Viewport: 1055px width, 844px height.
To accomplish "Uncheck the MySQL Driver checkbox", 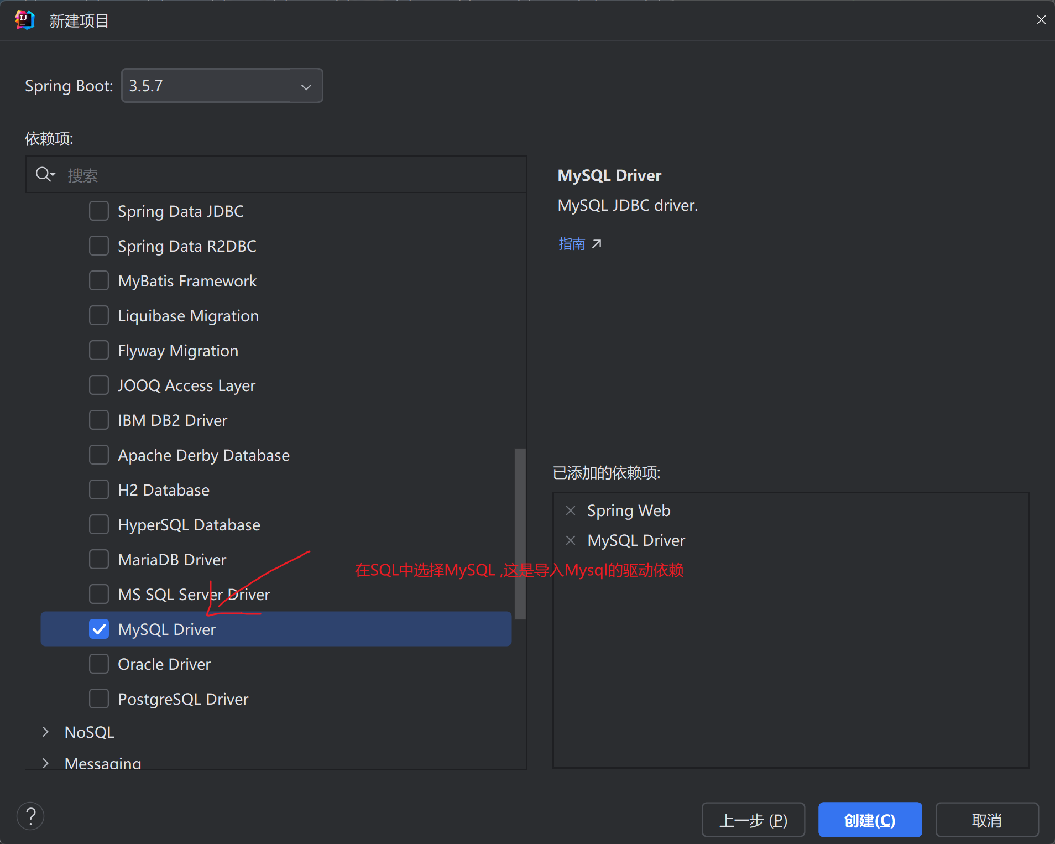I will [x=99, y=629].
